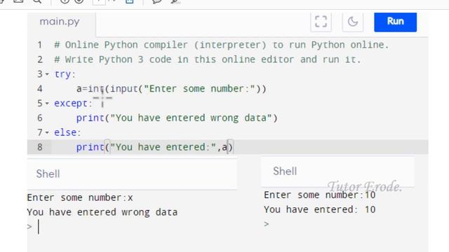Click the blue highlighted toolbar icon
Screen dimensions: 449x252
129,1
